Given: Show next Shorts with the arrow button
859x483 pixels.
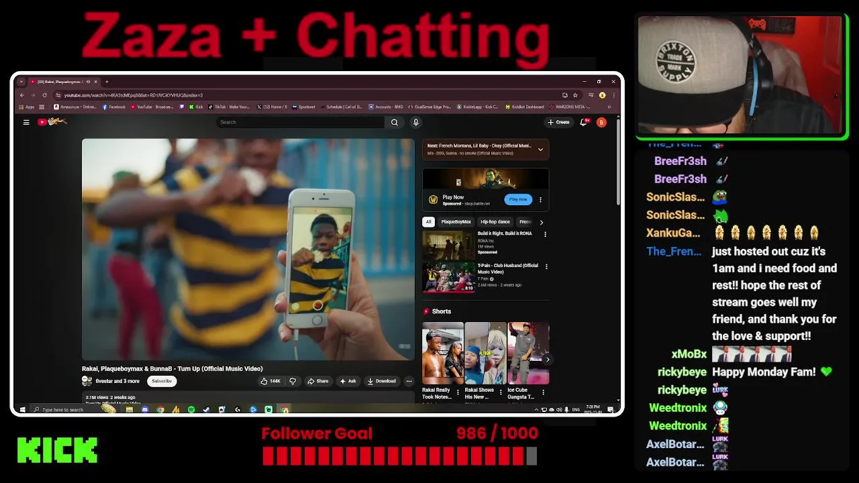Looking at the screenshot, I should [x=548, y=360].
